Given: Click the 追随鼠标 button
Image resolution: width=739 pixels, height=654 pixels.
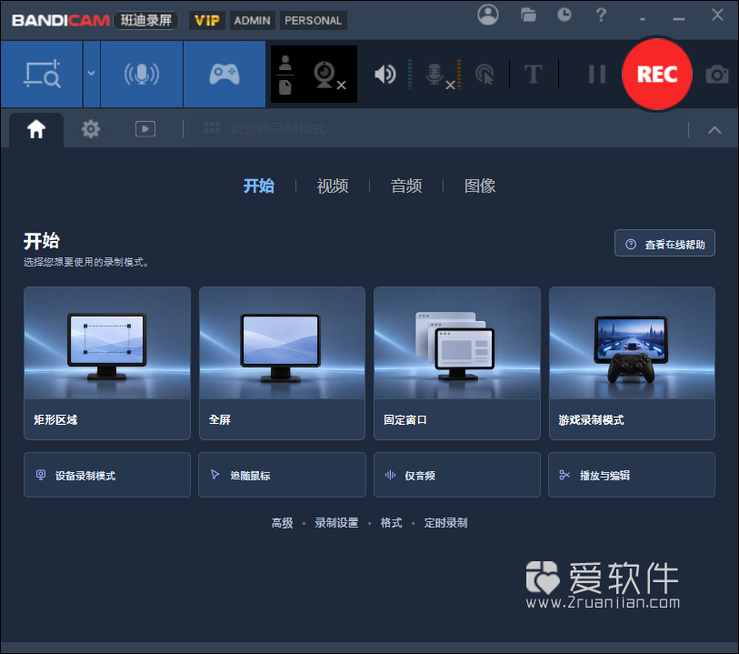Looking at the screenshot, I should pyautogui.click(x=282, y=475).
